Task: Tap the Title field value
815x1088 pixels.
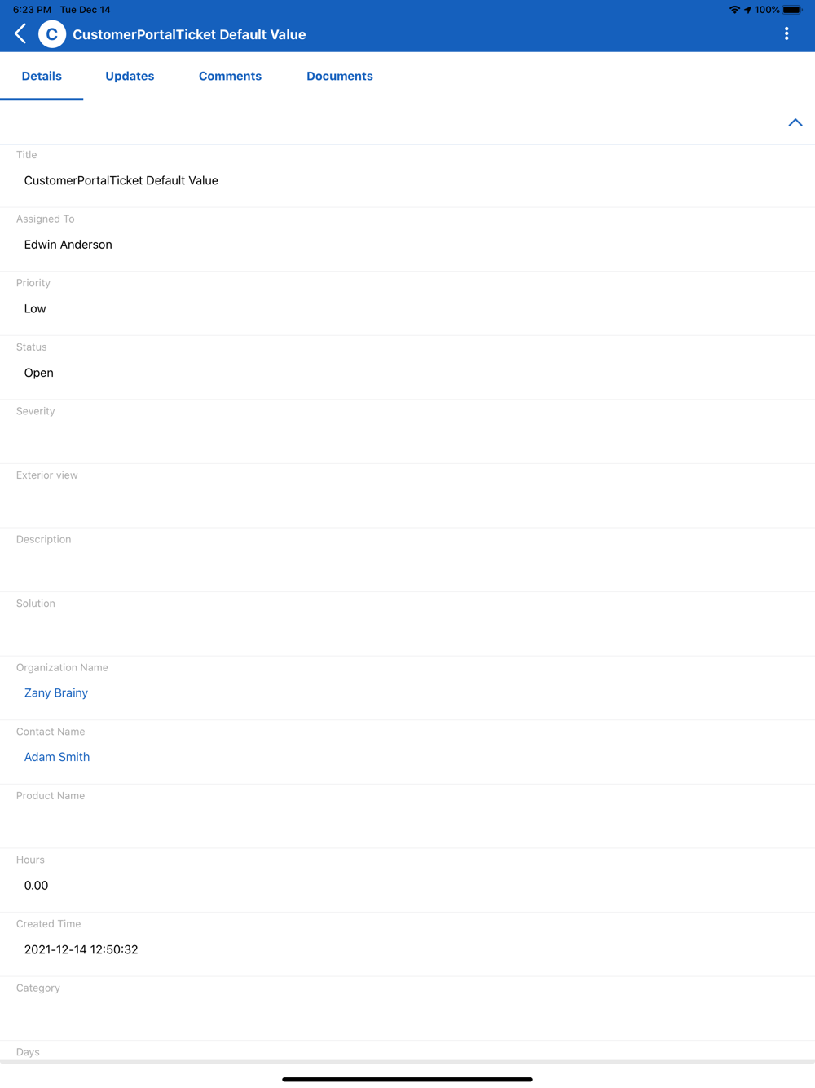Action: [121, 180]
